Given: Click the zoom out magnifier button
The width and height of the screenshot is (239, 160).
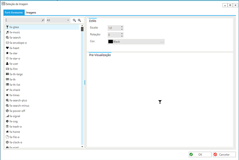Looking at the screenshot, I should click(74, 20).
